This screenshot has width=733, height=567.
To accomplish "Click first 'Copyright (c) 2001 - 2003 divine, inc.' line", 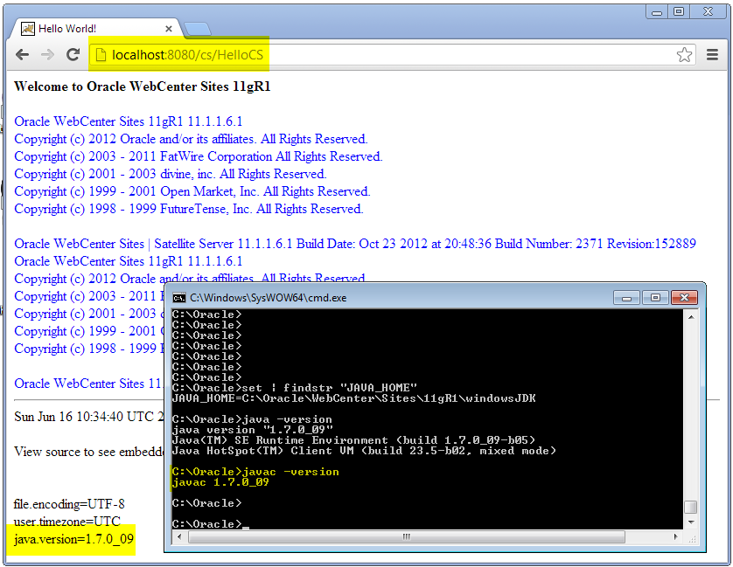I will (x=171, y=174).
